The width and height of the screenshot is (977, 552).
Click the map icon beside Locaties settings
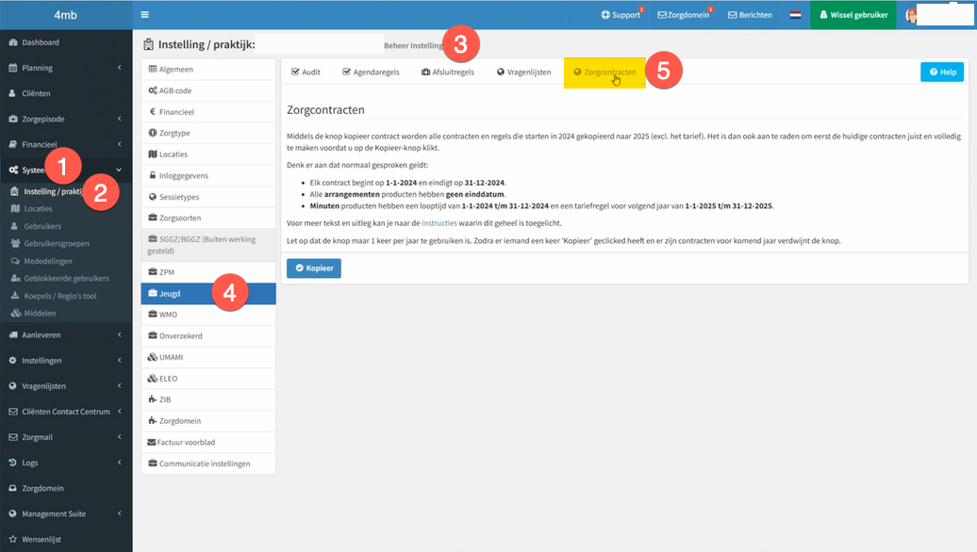pos(153,154)
